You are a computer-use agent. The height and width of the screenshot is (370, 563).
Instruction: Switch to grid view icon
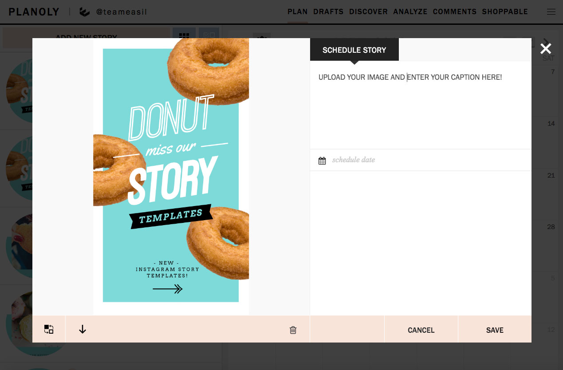(x=184, y=35)
